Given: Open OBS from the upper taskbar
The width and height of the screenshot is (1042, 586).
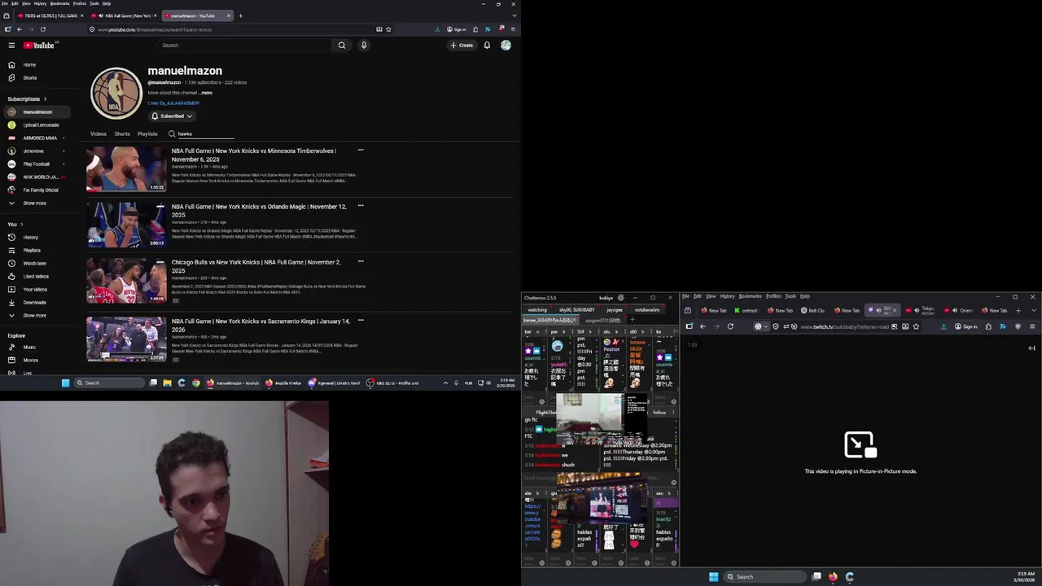Looking at the screenshot, I should tap(394, 383).
